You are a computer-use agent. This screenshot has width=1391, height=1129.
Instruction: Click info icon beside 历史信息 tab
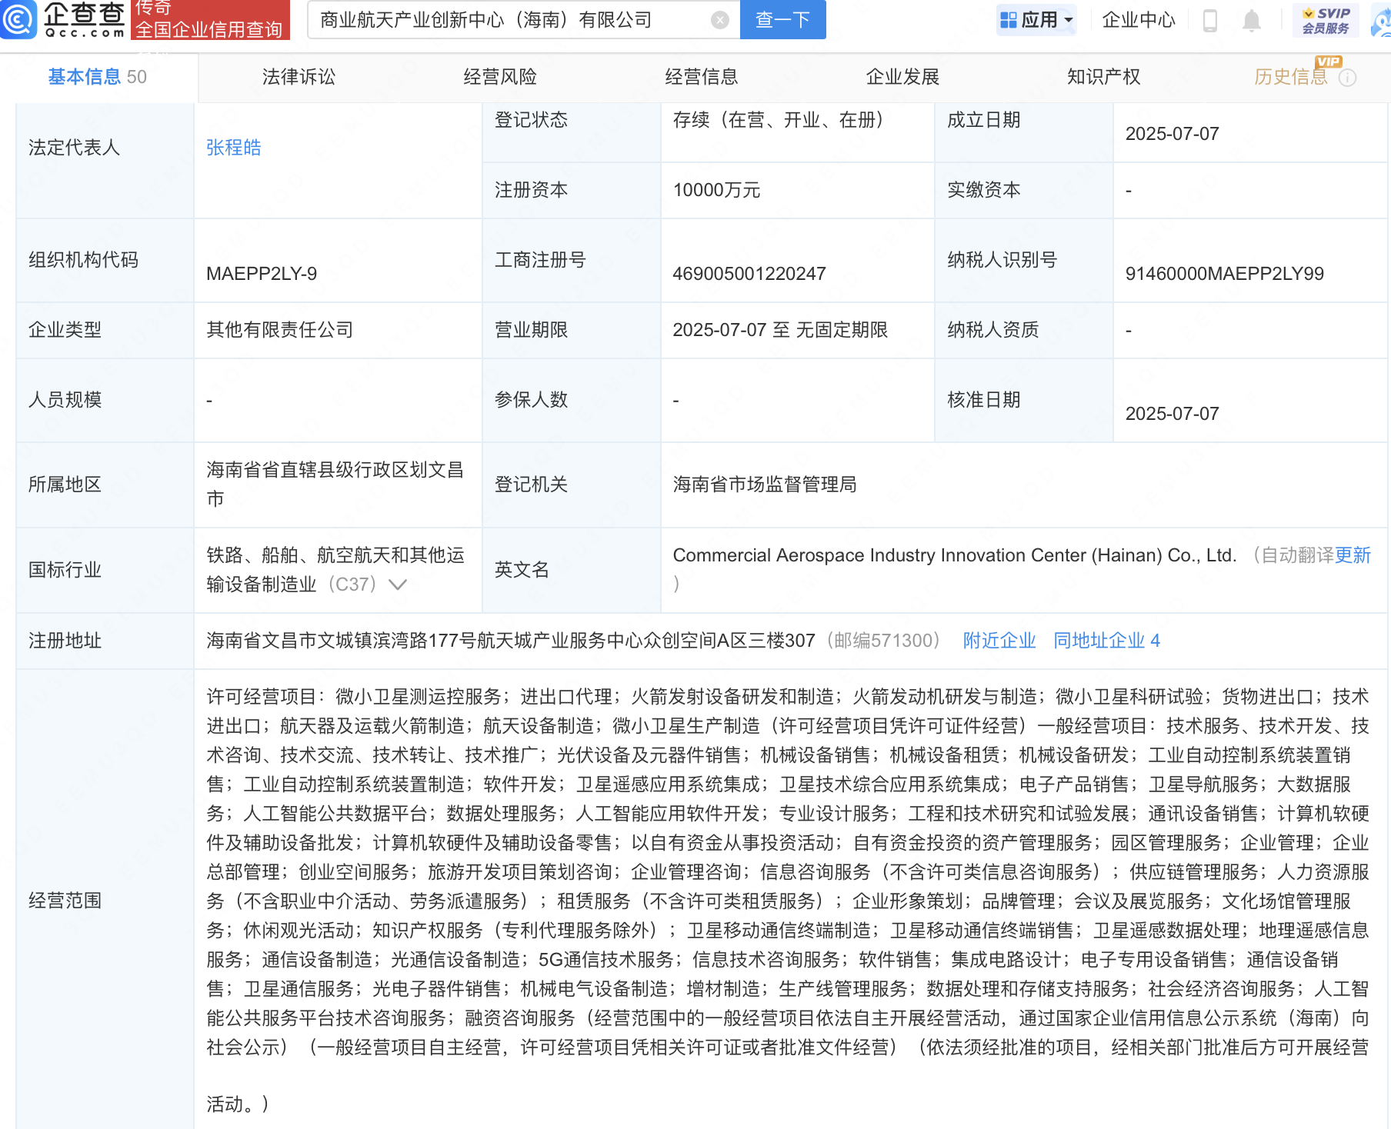[x=1348, y=78]
